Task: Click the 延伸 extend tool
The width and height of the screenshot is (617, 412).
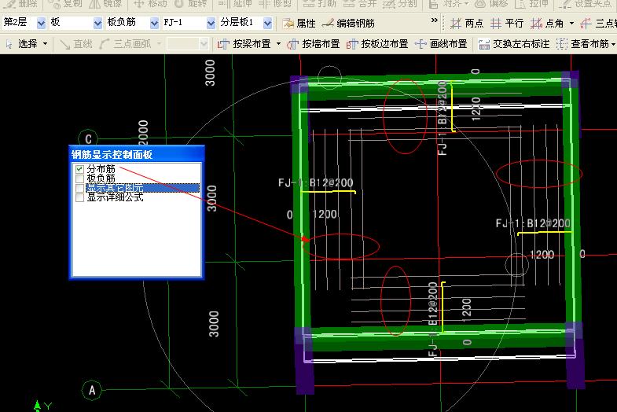Action: coord(235,4)
